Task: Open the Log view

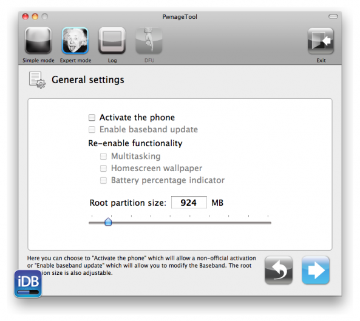Action: pos(112,41)
